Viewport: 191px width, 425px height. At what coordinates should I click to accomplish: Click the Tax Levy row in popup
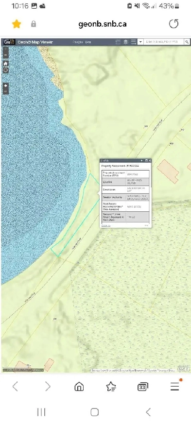tap(125, 217)
